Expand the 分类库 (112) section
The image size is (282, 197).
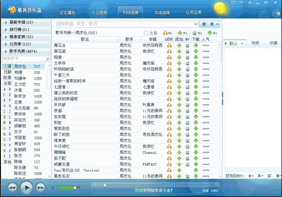pos(26,44)
